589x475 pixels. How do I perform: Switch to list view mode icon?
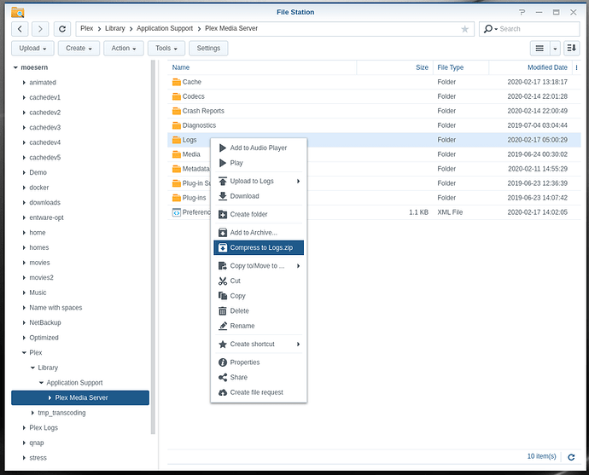(x=539, y=48)
